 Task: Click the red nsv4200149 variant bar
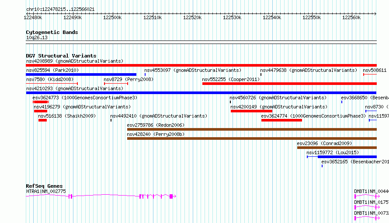click(x=251, y=111)
